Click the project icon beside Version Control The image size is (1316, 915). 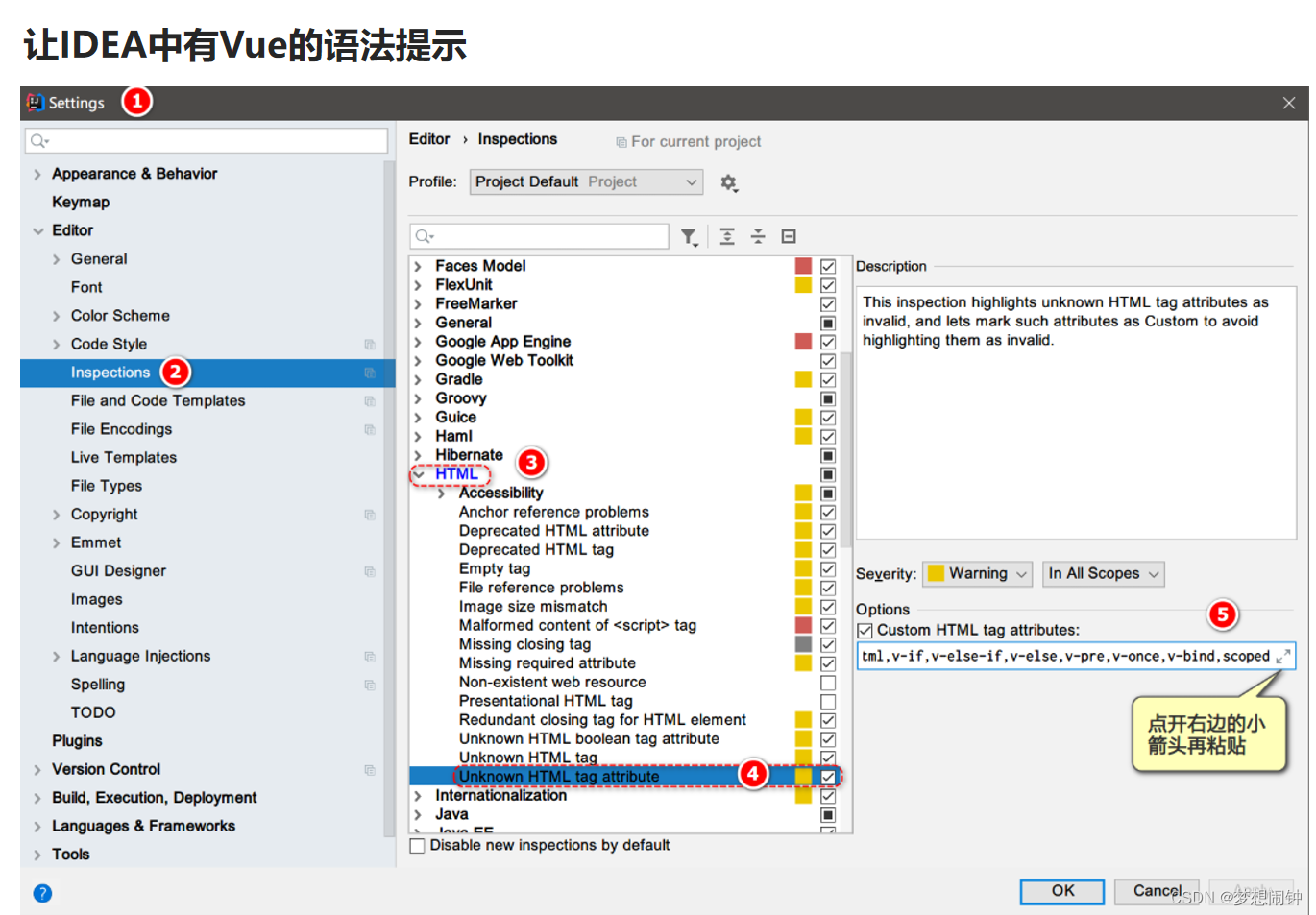(x=370, y=770)
